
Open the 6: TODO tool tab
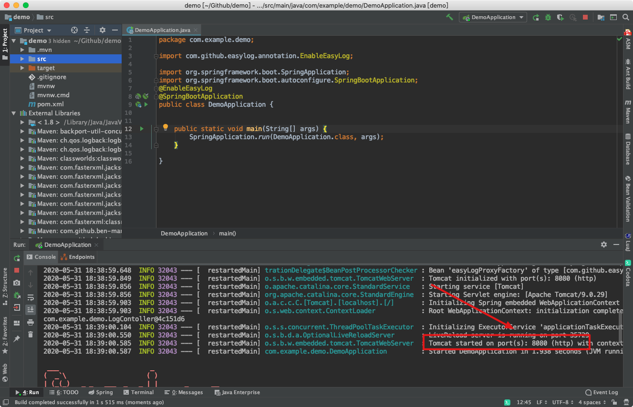pyautogui.click(x=64, y=392)
